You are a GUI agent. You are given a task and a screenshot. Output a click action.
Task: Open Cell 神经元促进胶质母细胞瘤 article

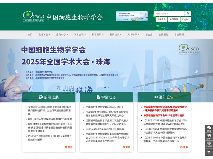click(50, 119)
